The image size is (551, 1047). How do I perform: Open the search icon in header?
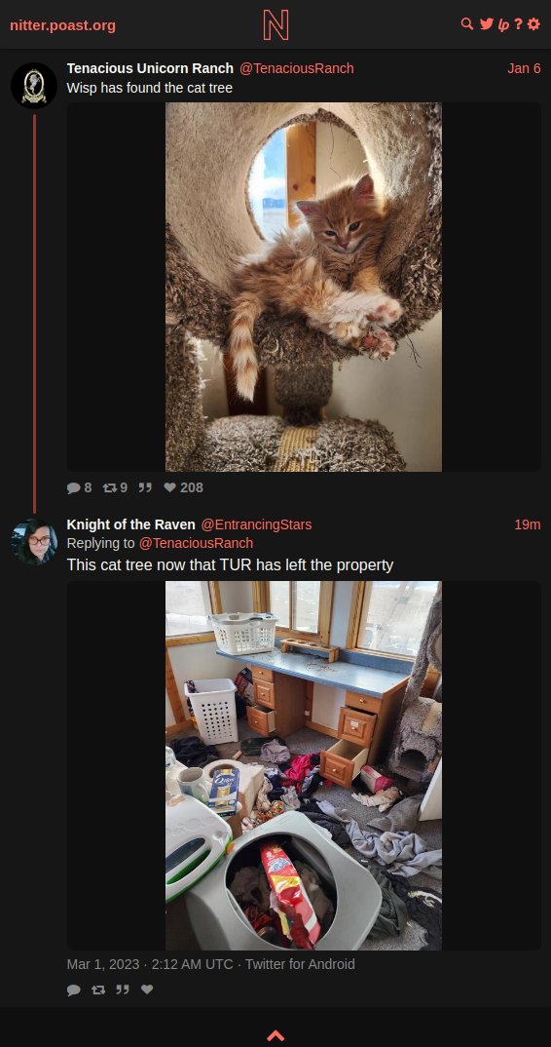coord(467,24)
